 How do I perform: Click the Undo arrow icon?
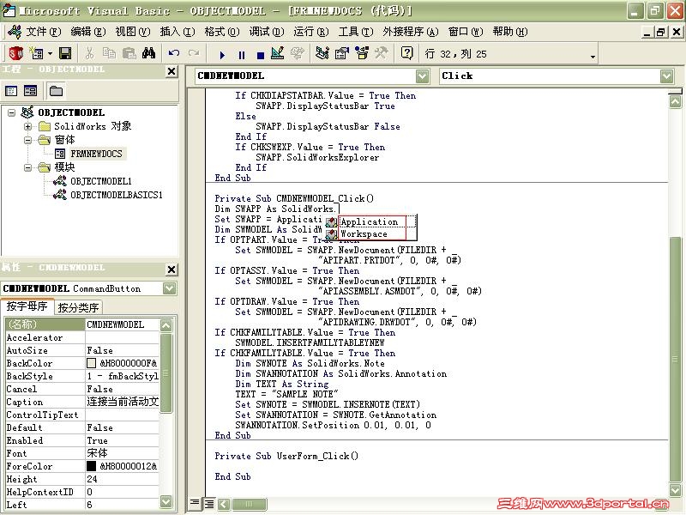pyautogui.click(x=174, y=53)
